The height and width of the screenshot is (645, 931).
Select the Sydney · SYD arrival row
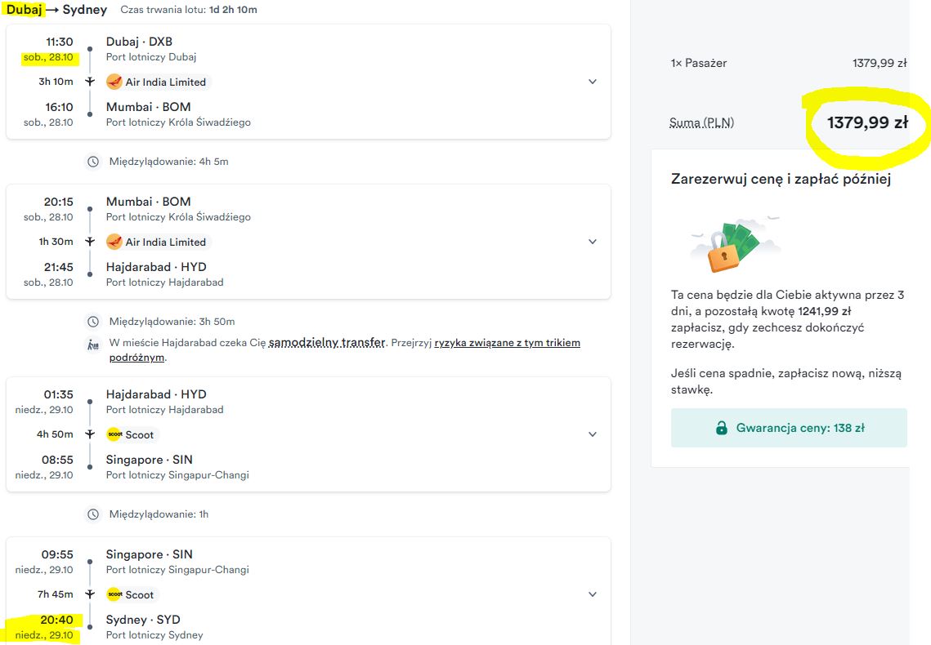(x=308, y=626)
